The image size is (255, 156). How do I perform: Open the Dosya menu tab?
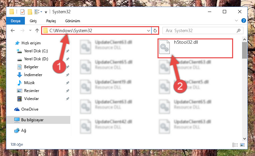16,21
